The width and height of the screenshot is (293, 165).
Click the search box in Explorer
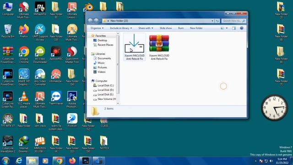tap(233, 21)
